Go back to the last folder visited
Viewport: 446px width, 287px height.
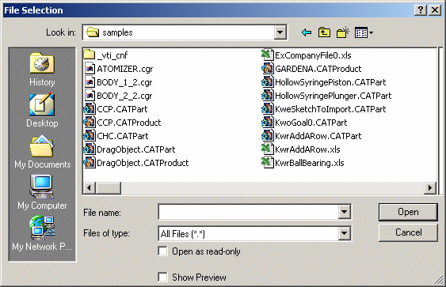pos(307,32)
